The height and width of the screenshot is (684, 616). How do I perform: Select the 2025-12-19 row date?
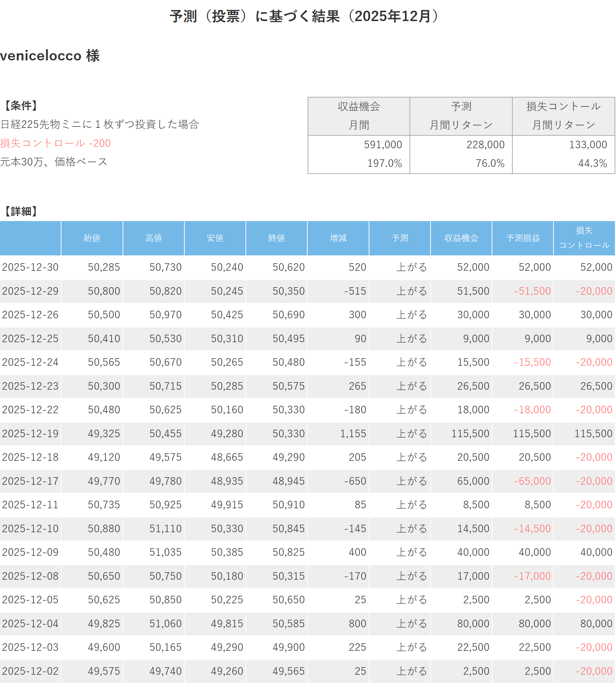[30, 434]
